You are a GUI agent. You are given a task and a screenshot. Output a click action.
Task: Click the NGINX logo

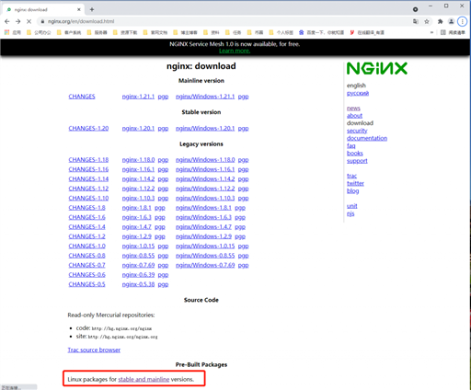click(377, 68)
